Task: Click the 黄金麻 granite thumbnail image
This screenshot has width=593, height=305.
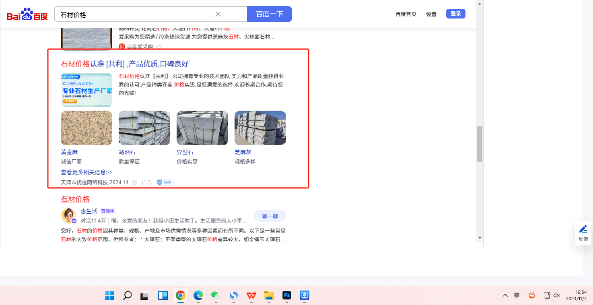Action: (x=86, y=128)
